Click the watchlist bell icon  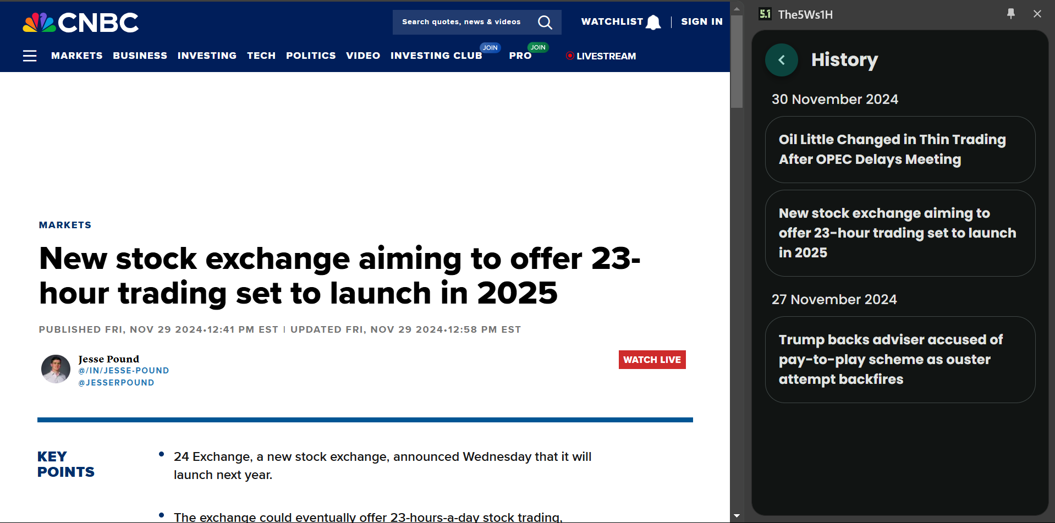[x=653, y=22]
